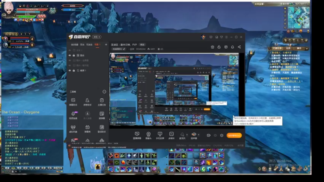
Task: Add a 摄像头 camera source
Action: 148,135
